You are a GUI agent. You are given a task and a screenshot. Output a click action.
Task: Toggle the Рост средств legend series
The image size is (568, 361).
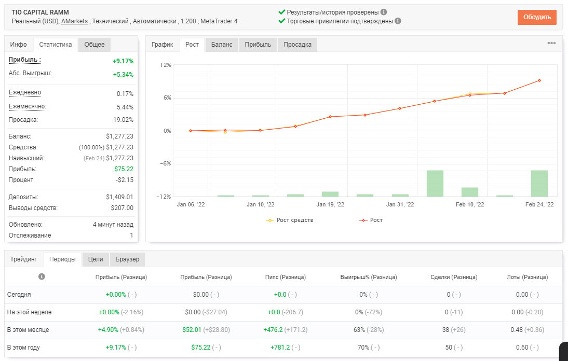point(289,220)
